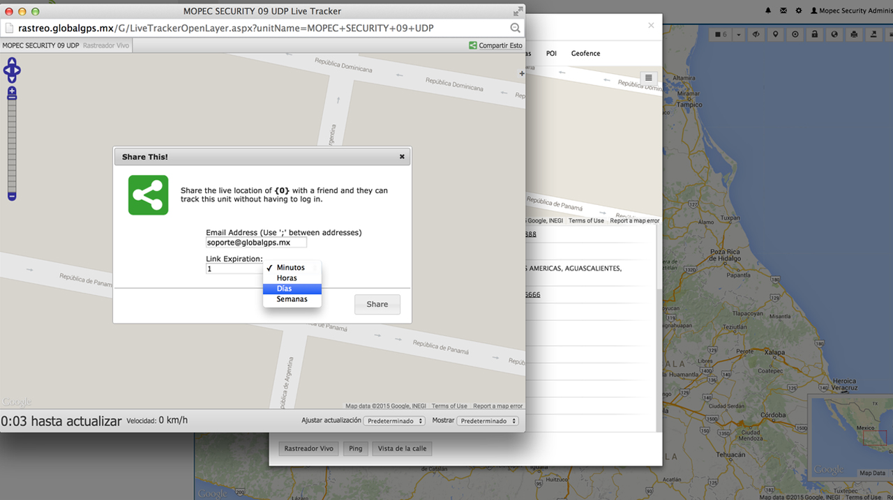Switch to the POI tab

tap(551, 54)
